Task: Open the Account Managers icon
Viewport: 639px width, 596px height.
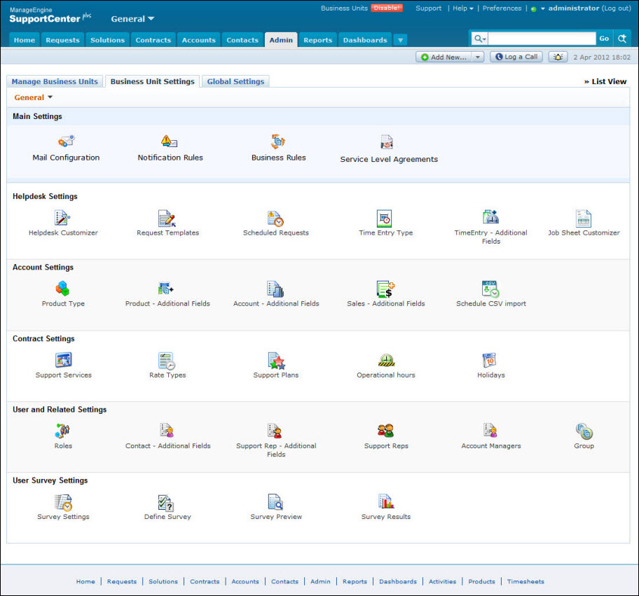Action: 490,430
